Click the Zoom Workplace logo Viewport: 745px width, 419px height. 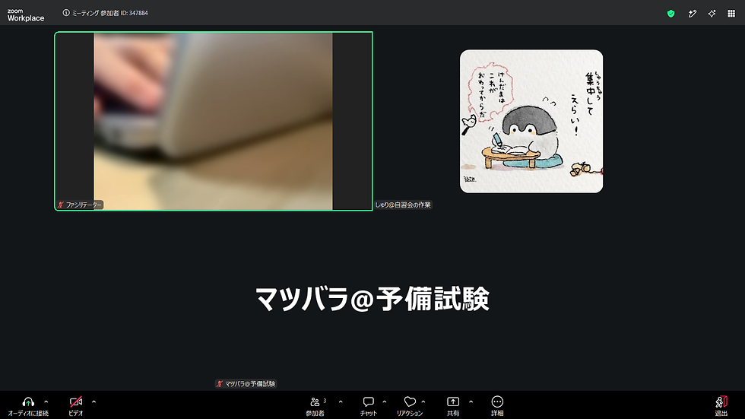(x=26, y=15)
